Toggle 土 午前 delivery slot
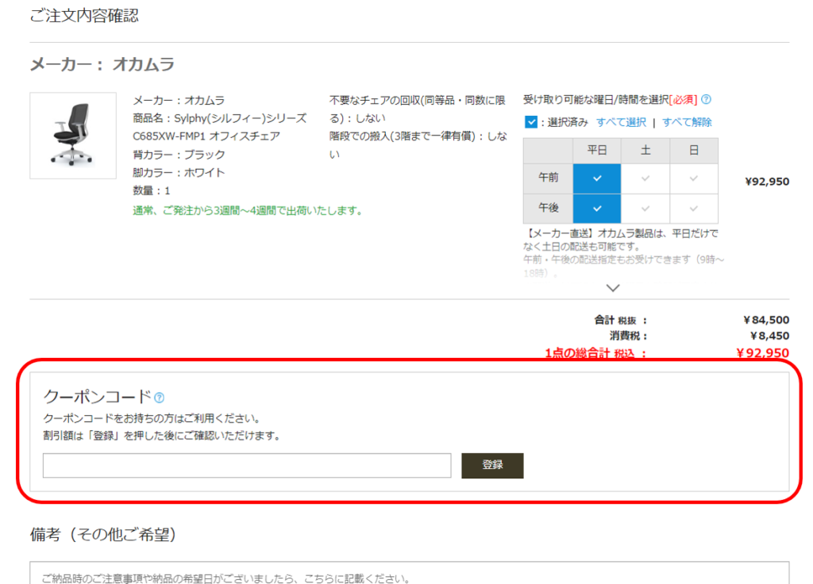The height and width of the screenshot is (584, 813). click(645, 179)
